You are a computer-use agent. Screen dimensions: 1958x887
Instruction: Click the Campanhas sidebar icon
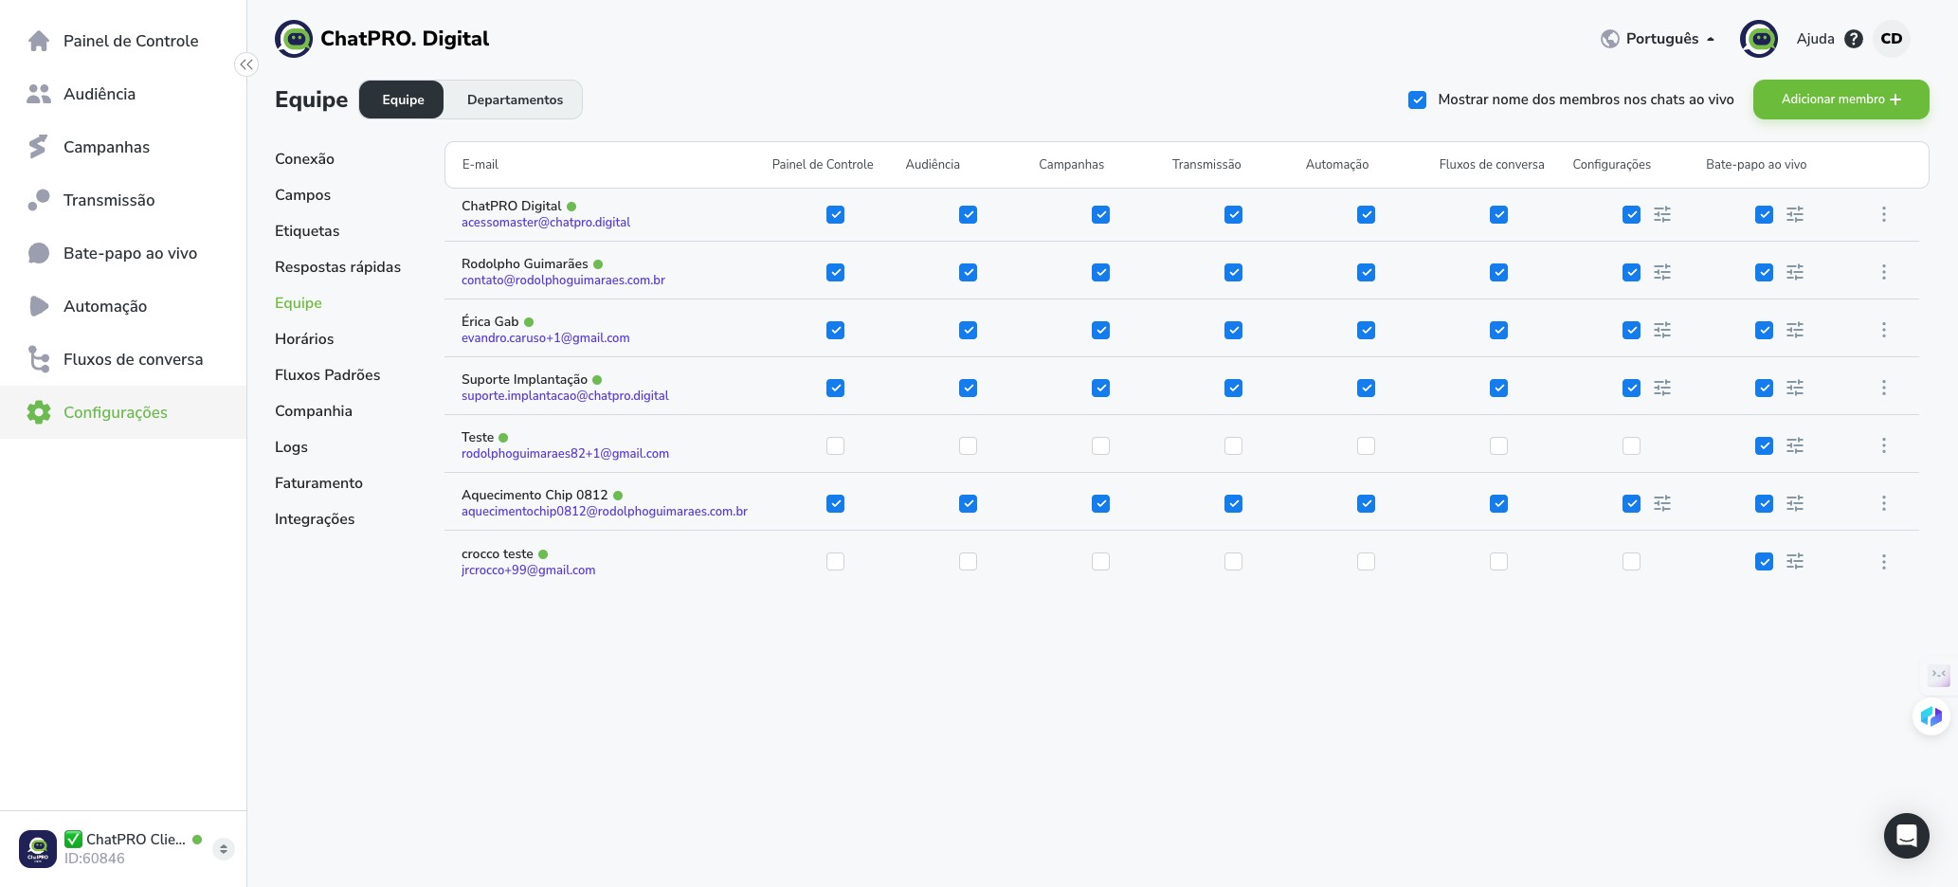tap(39, 147)
